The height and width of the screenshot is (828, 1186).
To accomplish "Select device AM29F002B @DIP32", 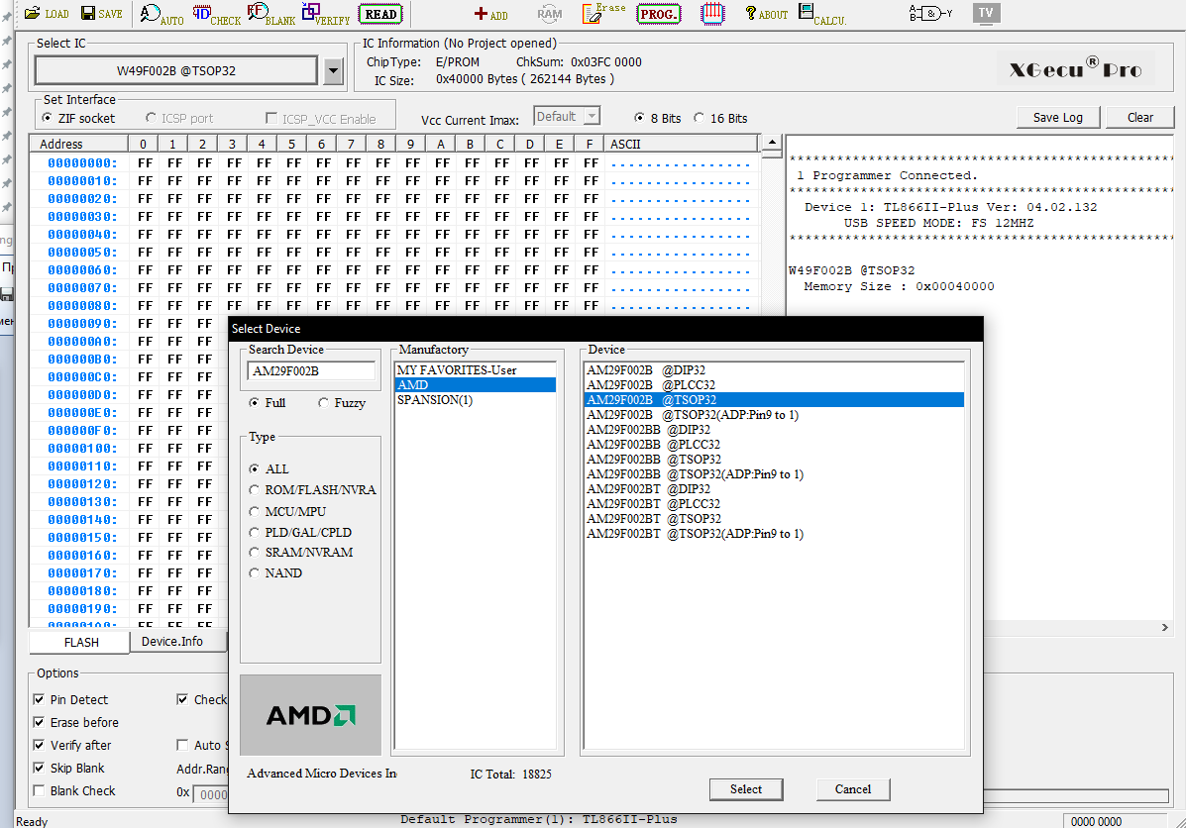I will pyautogui.click(x=775, y=369).
